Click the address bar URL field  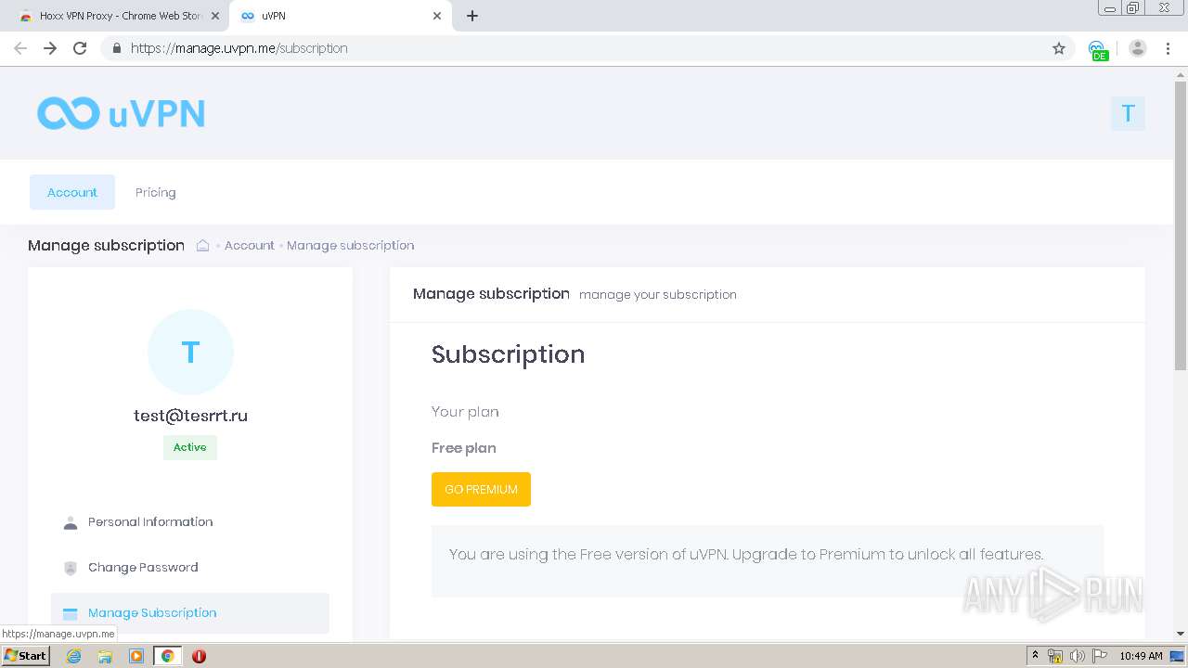pyautogui.click(x=585, y=48)
